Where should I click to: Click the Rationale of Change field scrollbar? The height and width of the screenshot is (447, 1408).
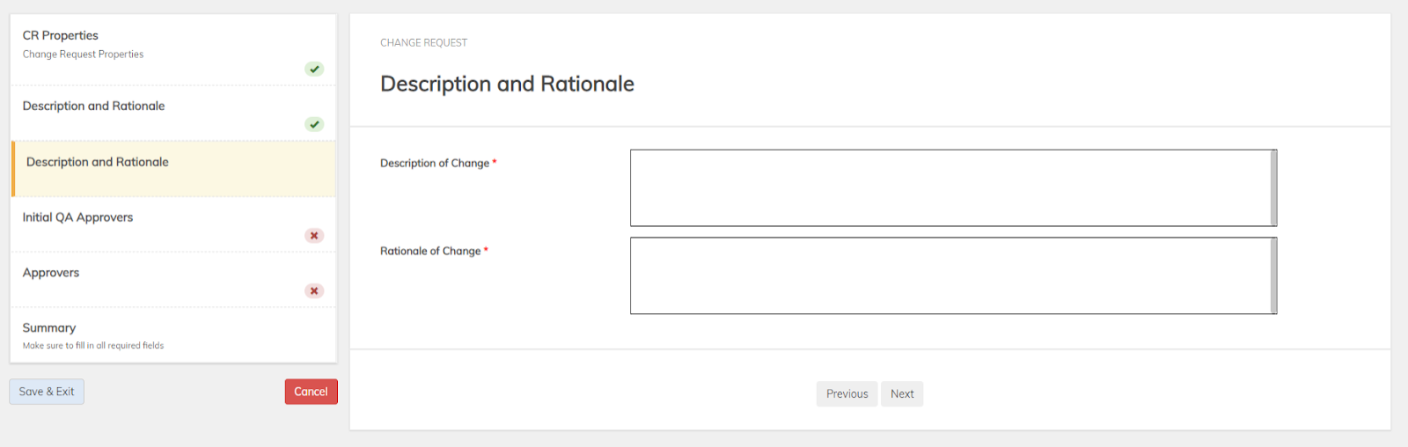1273,275
